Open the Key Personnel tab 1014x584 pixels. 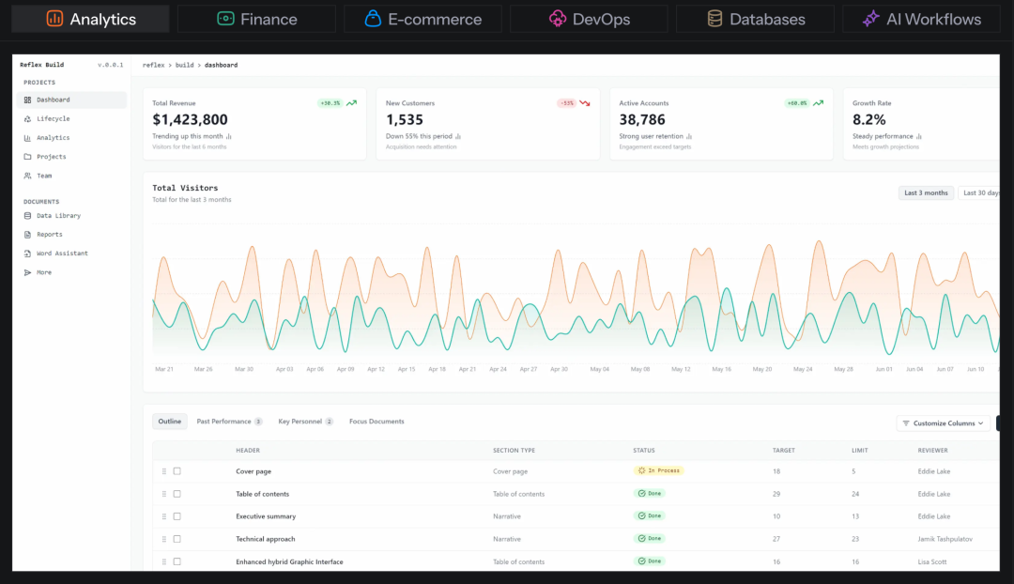[x=305, y=422]
